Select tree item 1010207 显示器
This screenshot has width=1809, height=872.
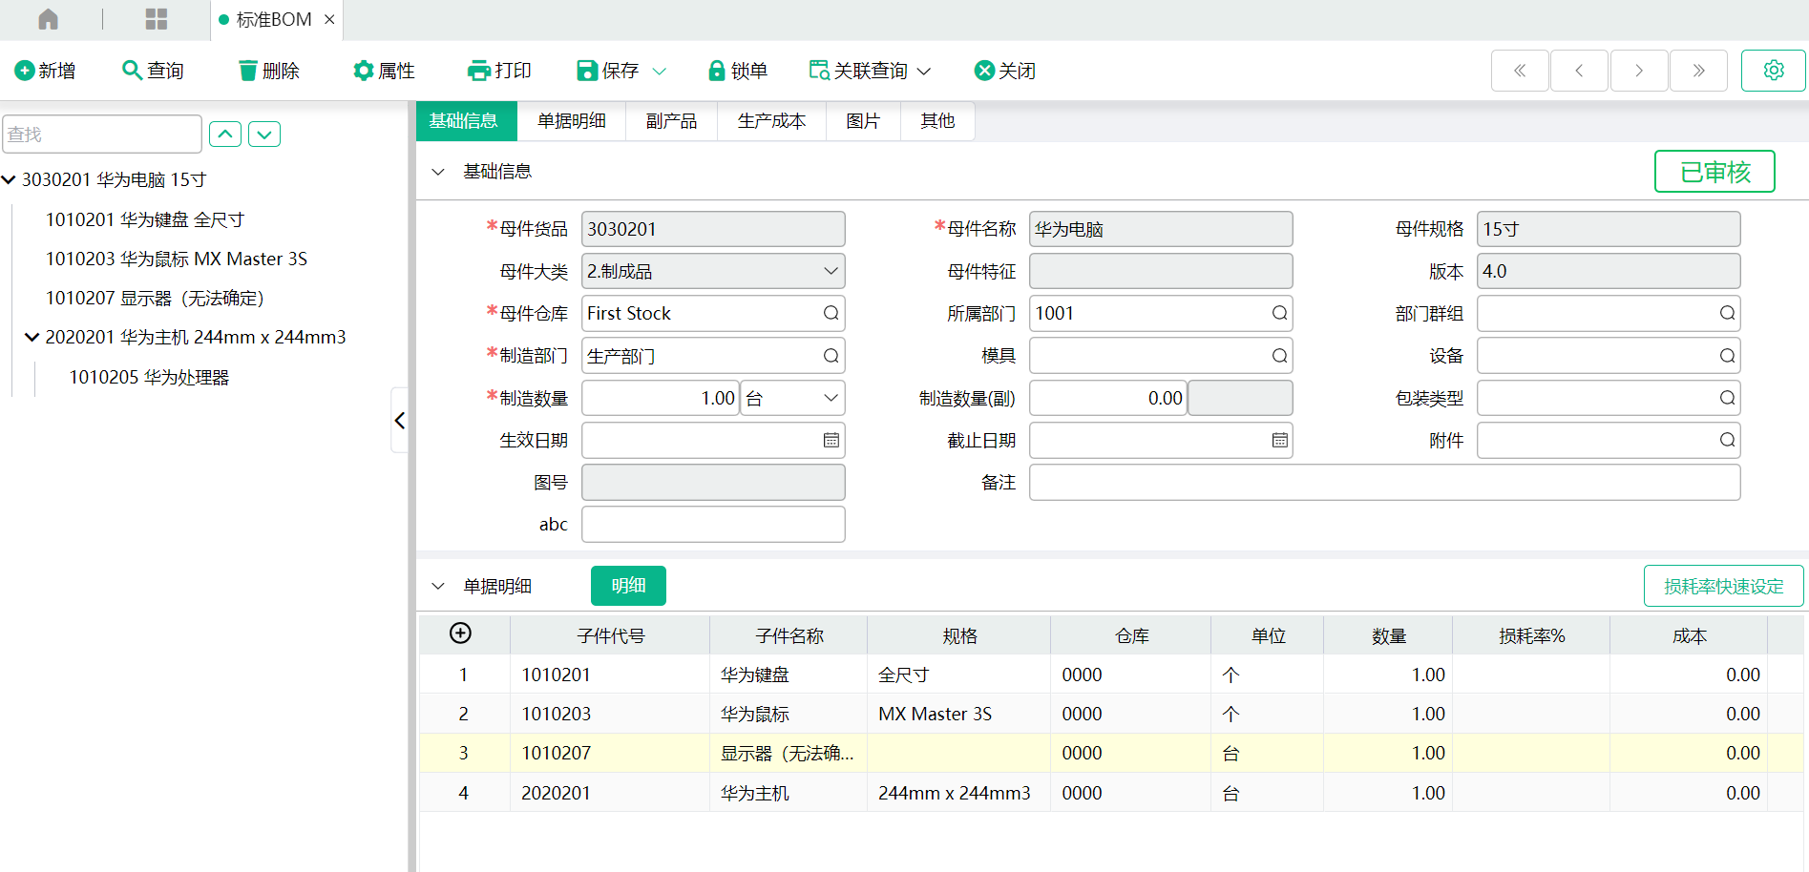155,299
